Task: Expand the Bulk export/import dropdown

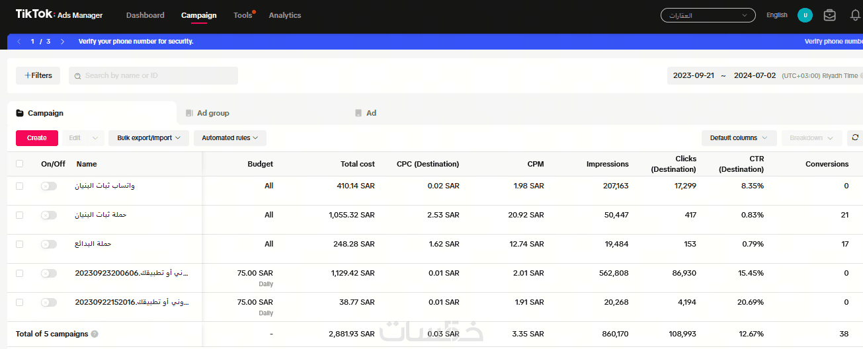Action: pos(149,138)
